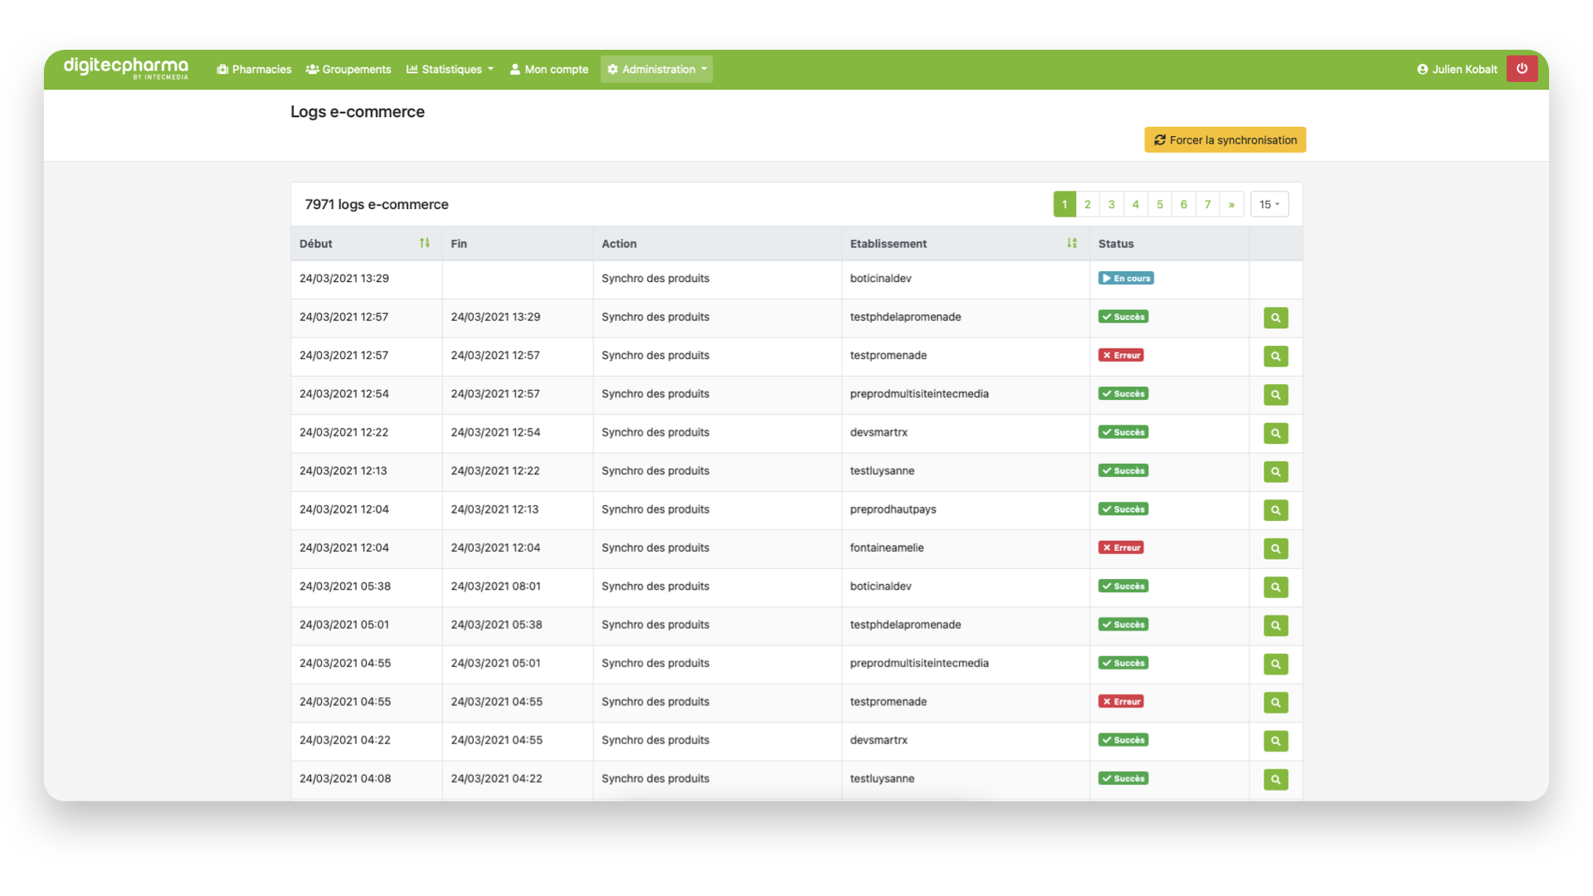This screenshot has height=896, width=1593.
Task: Go to Pharmacies menu item
Action: point(254,70)
